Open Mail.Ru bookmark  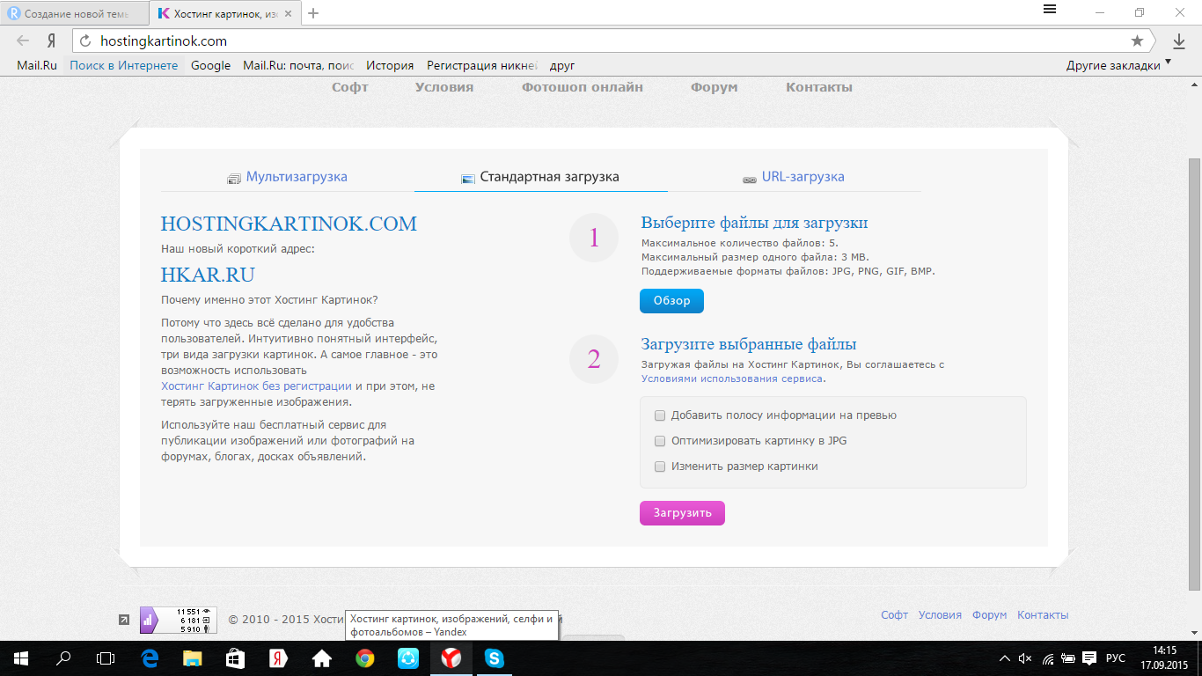coord(37,65)
